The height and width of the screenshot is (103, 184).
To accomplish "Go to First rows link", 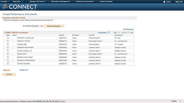I will [x=115, y=33].
